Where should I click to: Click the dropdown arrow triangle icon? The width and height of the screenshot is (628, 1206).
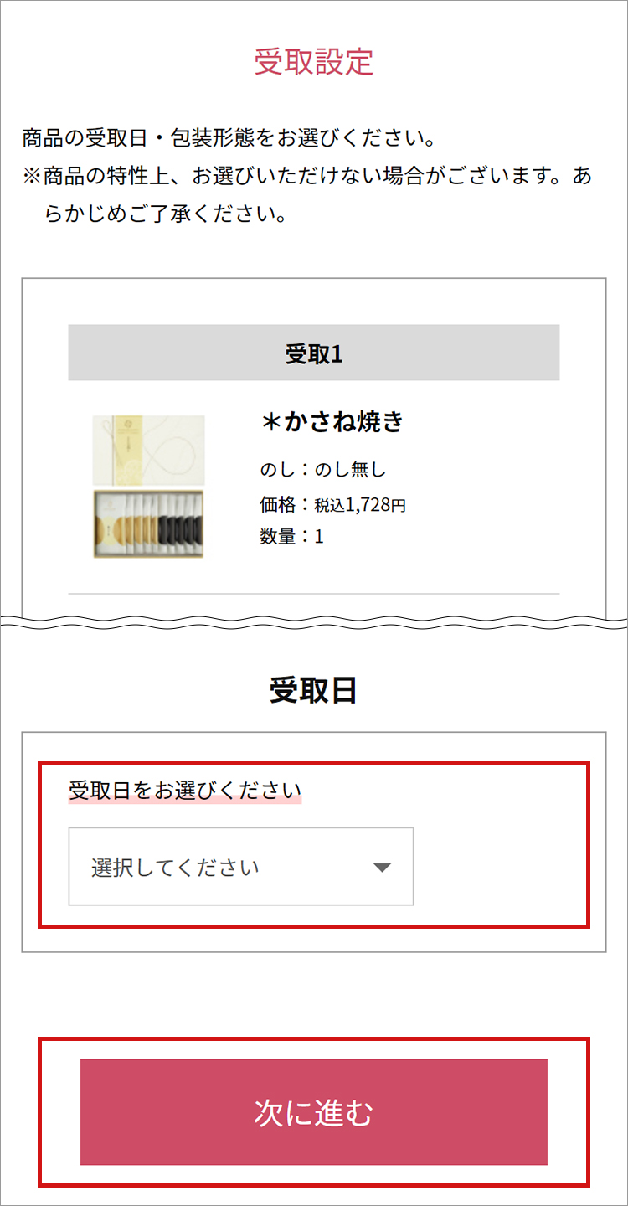click(x=382, y=868)
